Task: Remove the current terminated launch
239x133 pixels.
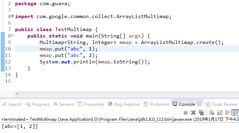Action: pyautogui.click(x=193, y=113)
